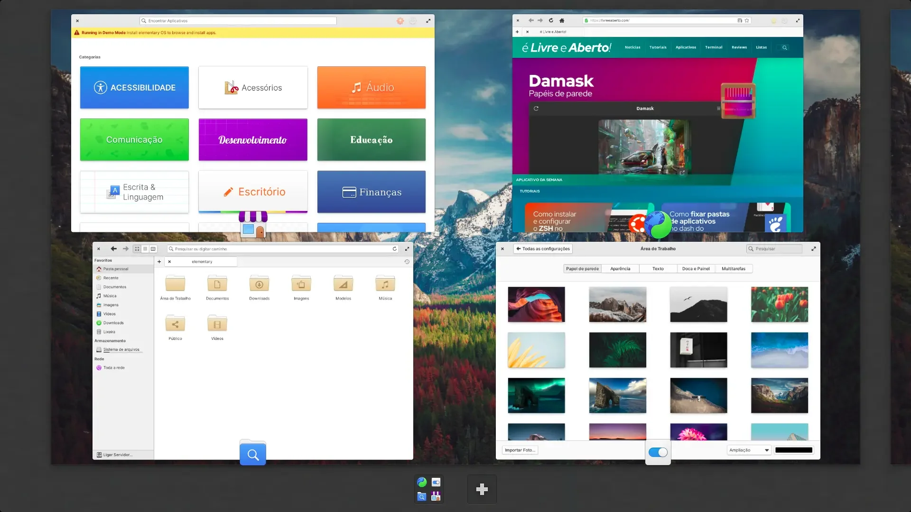Click the Files back arrow

tap(113, 249)
